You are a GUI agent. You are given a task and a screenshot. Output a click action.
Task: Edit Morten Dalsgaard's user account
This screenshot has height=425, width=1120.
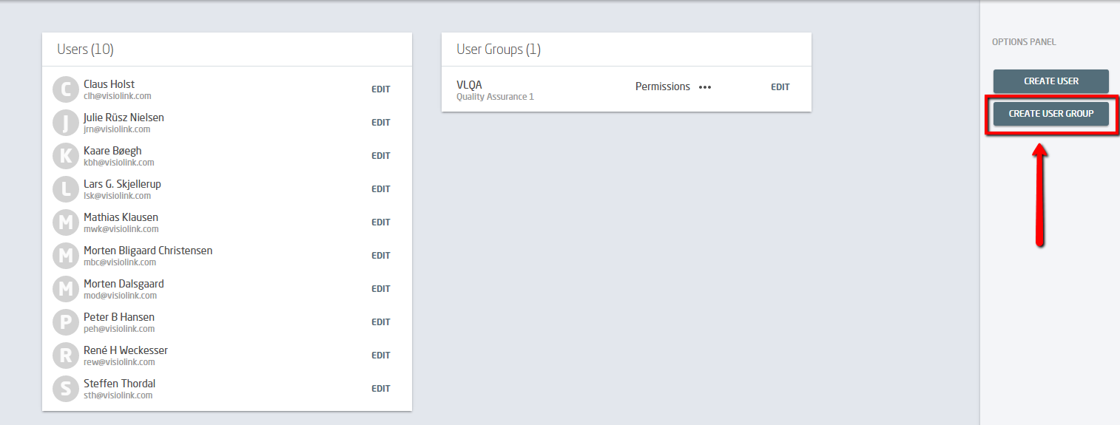click(x=381, y=289)
